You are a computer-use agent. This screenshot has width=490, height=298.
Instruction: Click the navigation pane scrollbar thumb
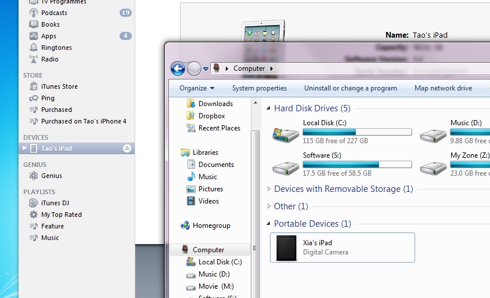pyautogui.click(x=255, y=213)
